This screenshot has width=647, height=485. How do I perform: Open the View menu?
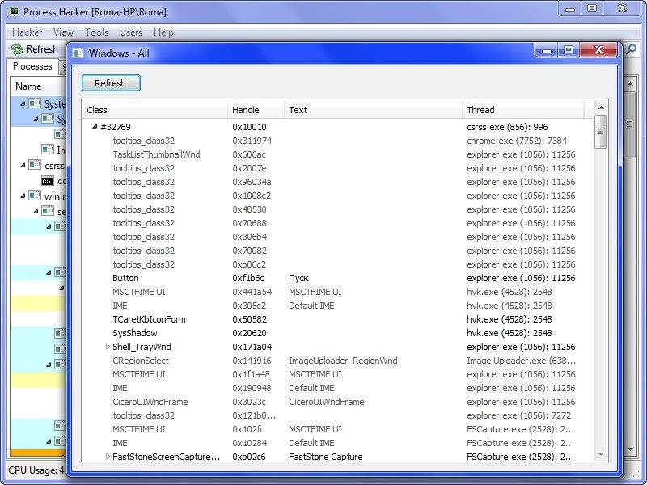(x=63, y=32)
